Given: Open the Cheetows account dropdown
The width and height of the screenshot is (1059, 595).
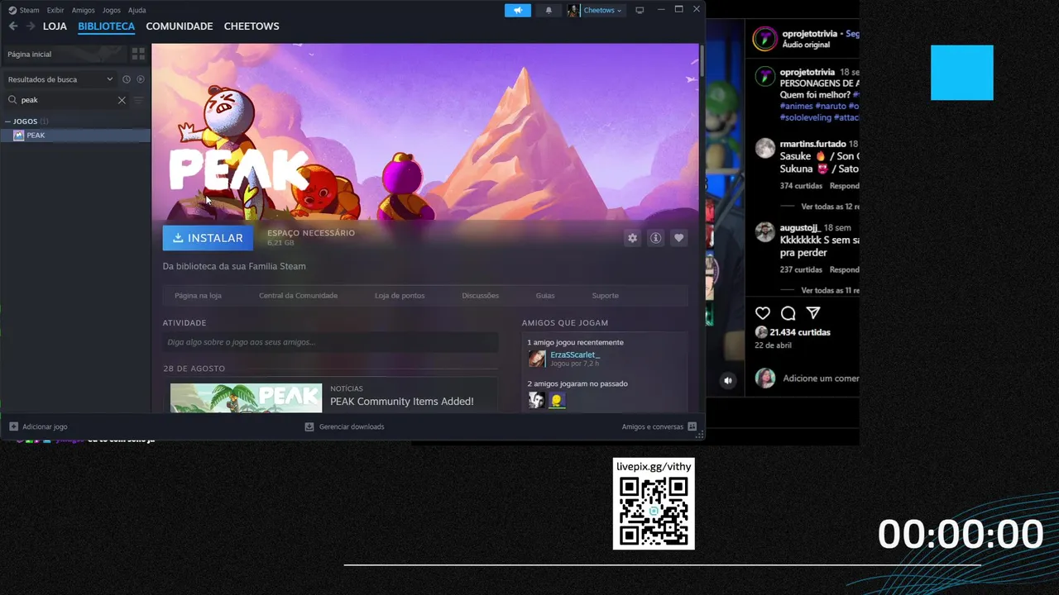Looking at the screenshot, I should point(602,10).
